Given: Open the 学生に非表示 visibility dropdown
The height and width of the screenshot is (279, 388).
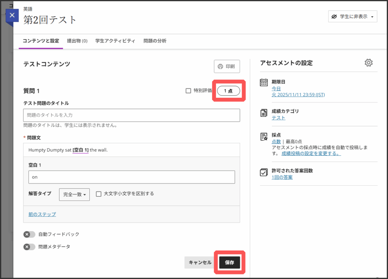Looking at the screenshot, I should (x=352, y=17).
